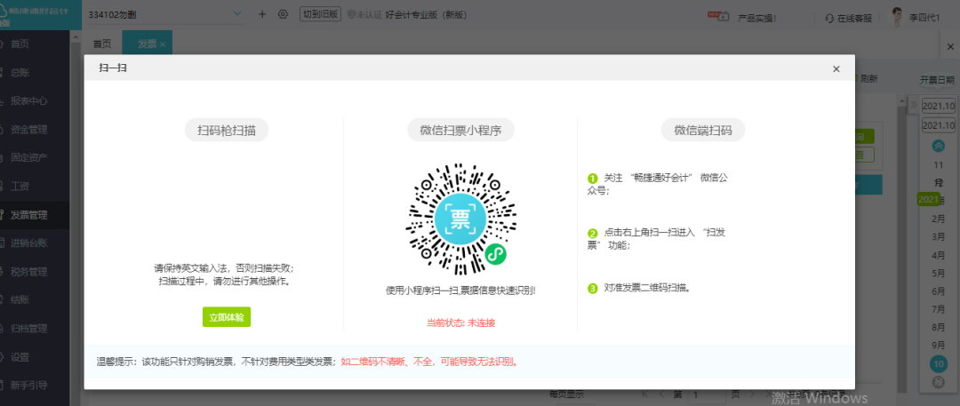The image size is (960, 406).
Task: Click the upper 2021.10 date field
Action: 939,106
